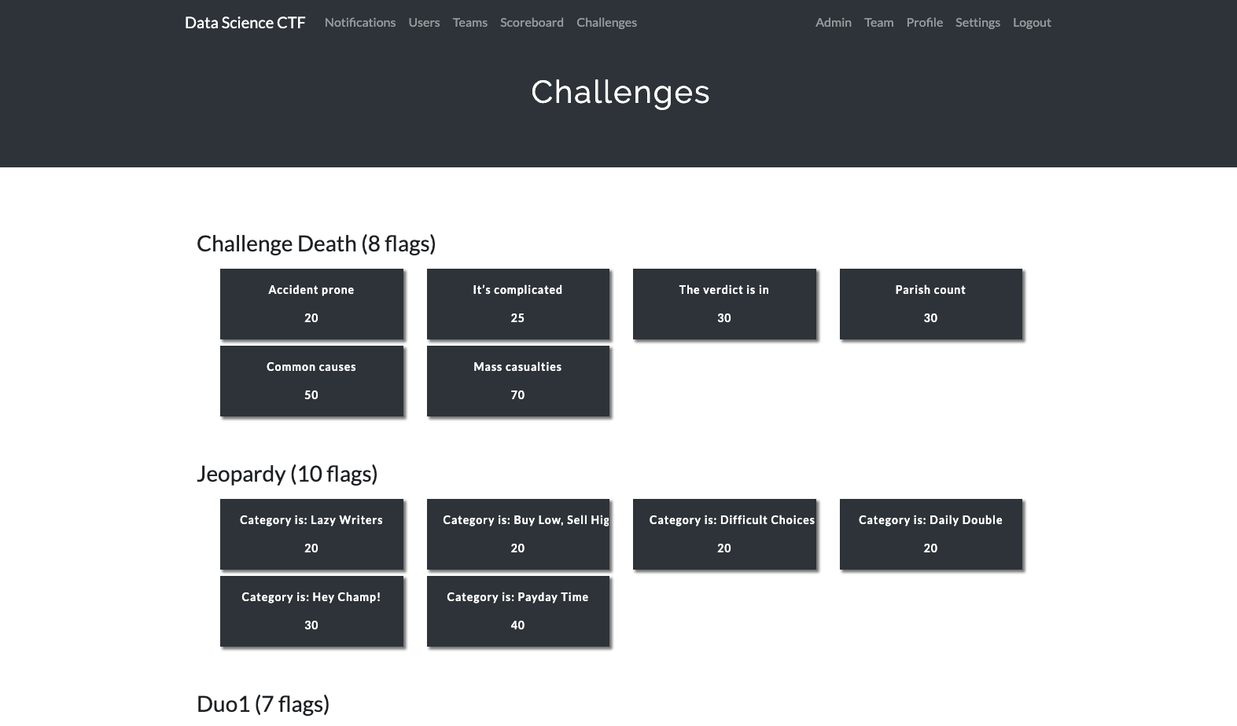
Task: Click the Challenge Death (8 flags) heading
Action: [x=316, y=244]
